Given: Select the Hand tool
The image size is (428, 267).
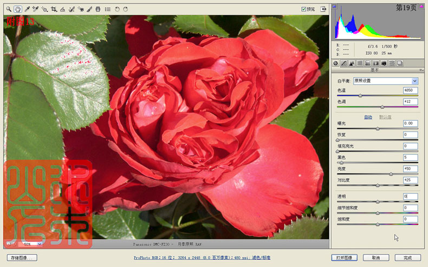Looking at the screenshot, I should point(18,9).
